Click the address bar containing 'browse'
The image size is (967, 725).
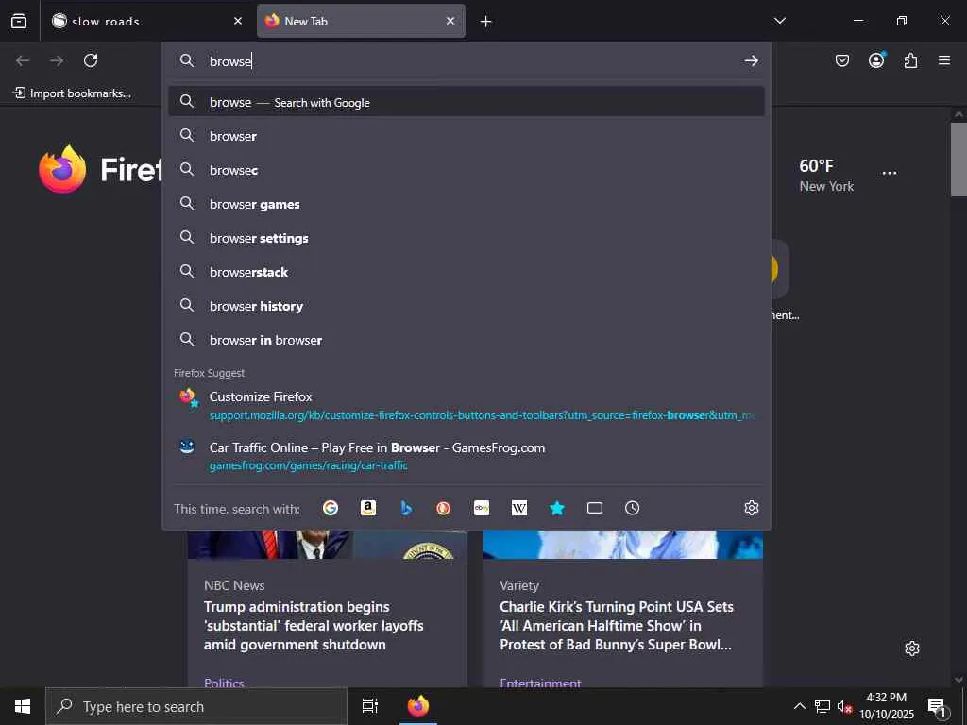tap(467, 60)
